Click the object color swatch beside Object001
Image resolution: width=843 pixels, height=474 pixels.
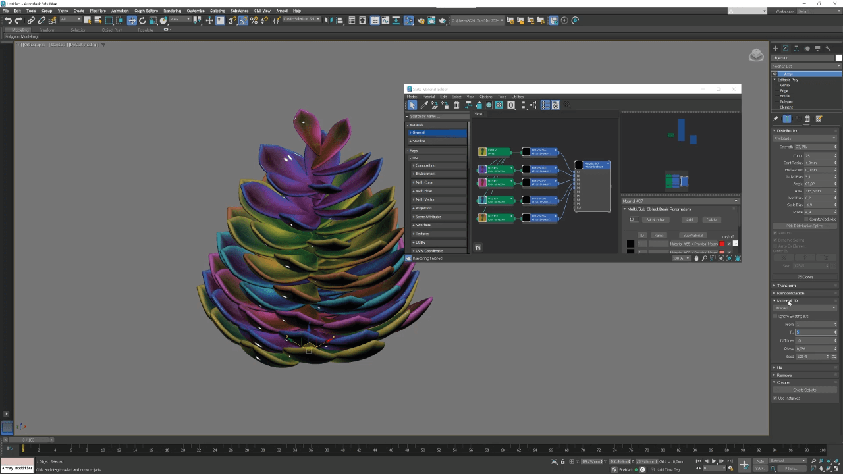point(838,58)
